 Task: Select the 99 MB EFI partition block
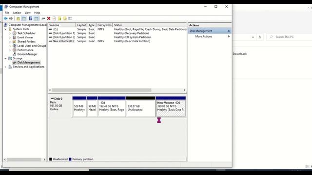point(92,106)
